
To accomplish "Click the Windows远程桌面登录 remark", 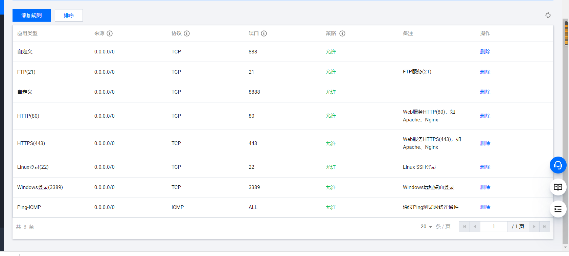I will coord(429,187).
